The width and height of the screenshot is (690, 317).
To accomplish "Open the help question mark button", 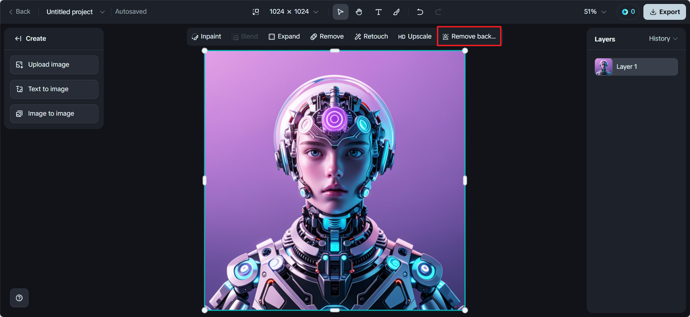I will point(19,298).
